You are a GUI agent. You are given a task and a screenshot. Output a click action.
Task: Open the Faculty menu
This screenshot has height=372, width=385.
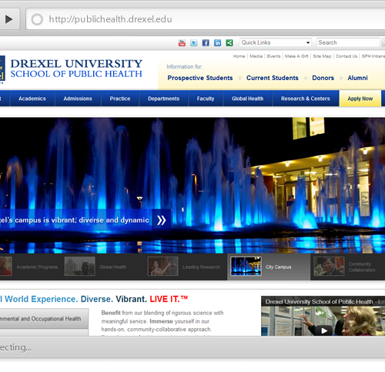pos(206,99)
